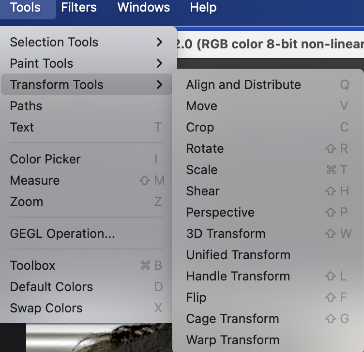This screenshot has width=364, height=352.
Task: Select the Paths tool
Action: pos(26,106)
